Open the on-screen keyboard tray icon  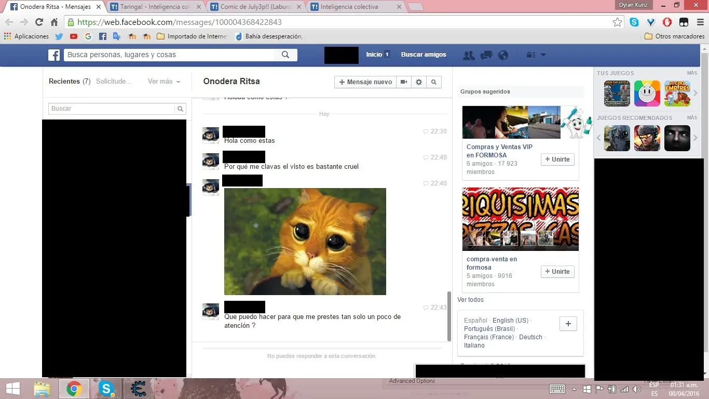(x=557, y=389)
